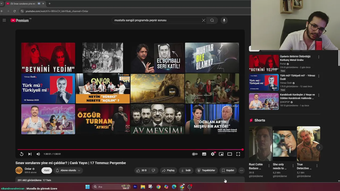Open the "ÖZGÜR TURHAN AYNISI" end-screen thumbnail
This screenshot has width=340, height=191.
pos(103,119)
